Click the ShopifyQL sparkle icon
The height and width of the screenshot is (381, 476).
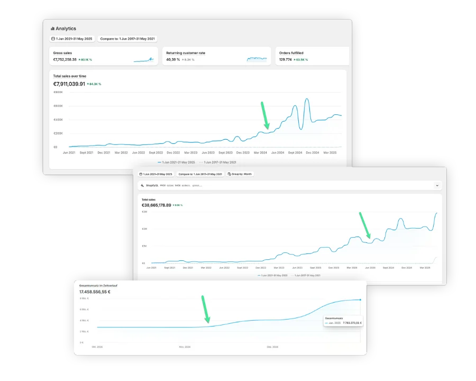[142, 185]
